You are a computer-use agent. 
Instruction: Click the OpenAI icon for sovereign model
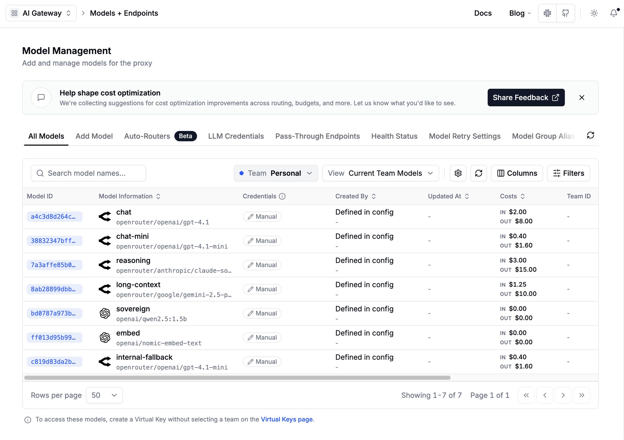point(105,313)
